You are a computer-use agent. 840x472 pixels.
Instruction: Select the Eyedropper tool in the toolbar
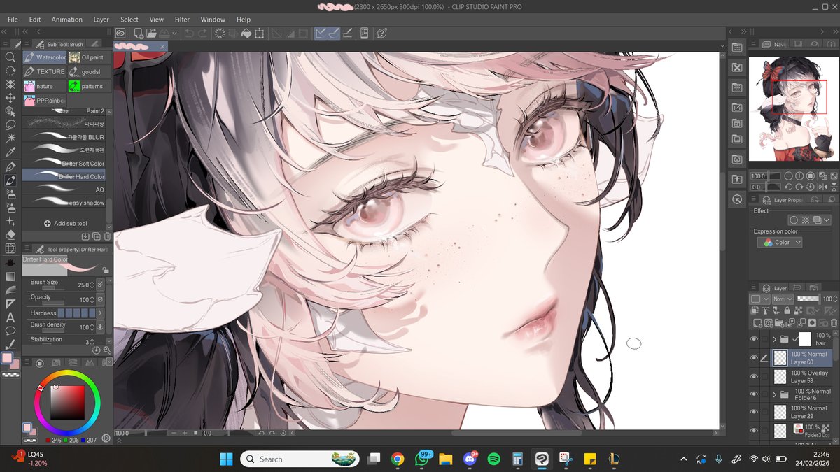point(10,152)
